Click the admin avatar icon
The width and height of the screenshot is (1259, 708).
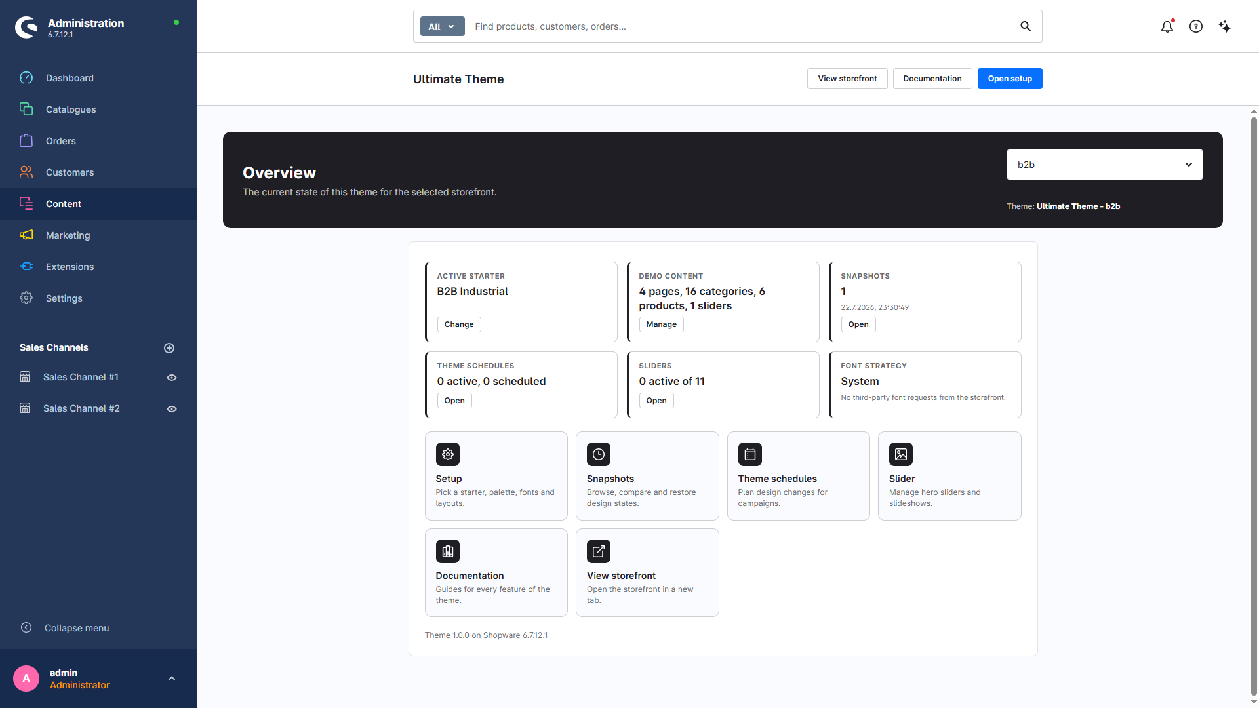point(26,678)
